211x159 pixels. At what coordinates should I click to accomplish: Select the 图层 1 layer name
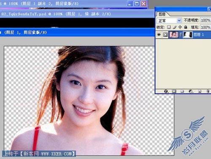click(199, 35)
